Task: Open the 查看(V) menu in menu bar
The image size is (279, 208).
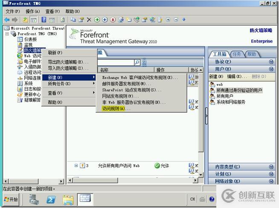Action: pos(52,12)
